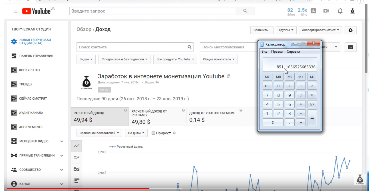Viewport: 374px width, 191px height.
Task: Click the magnifier button beside Введите запрос
Action: coord(245,11)
